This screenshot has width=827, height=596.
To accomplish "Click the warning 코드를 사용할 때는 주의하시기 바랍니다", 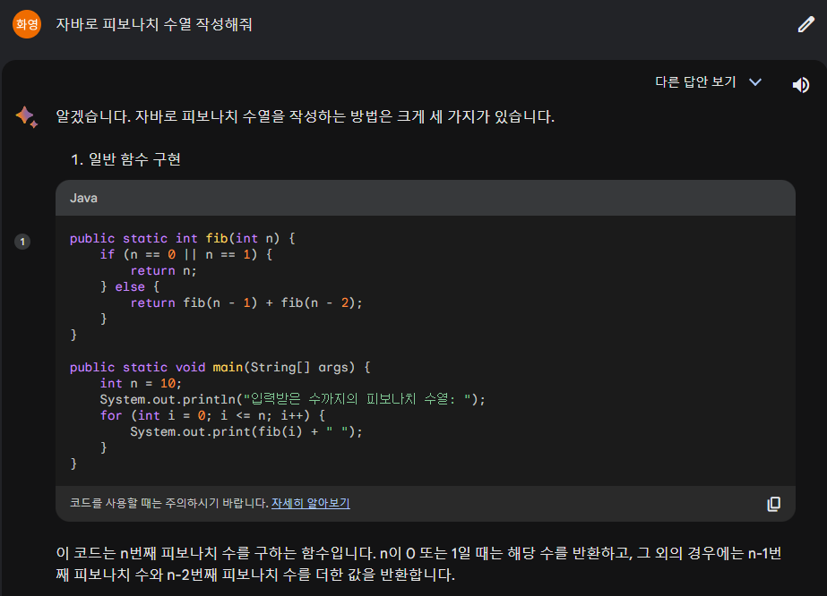I will pos(168,503).
